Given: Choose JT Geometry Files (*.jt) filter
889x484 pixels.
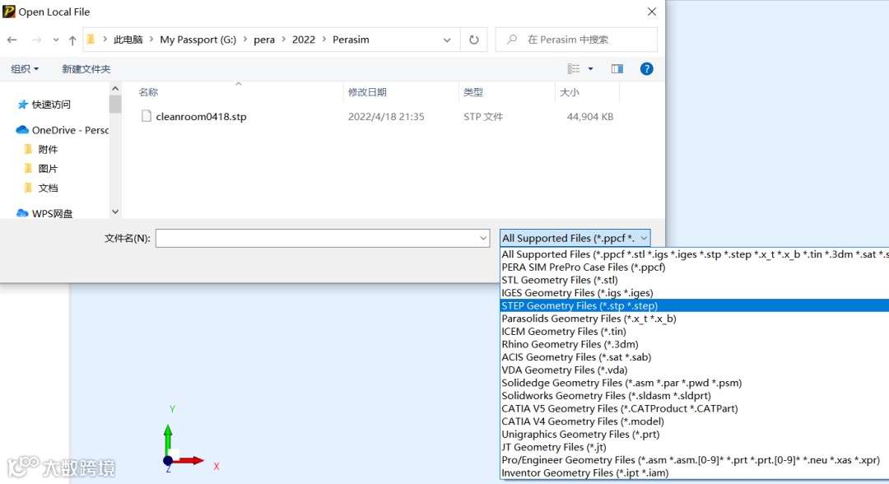Looking at the screenshot, I should tap(695, 447).
